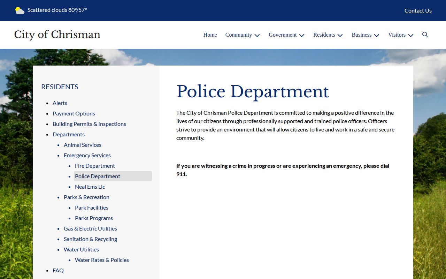Expand the Residents menu chevron
This screenshot has width=446, height=279.
pyautogui.click(x=340, y=35)
